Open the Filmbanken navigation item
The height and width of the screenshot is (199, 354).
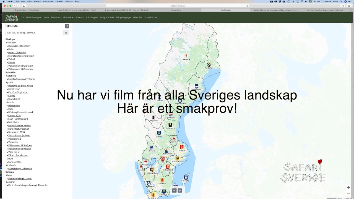pyautogui.click(x=68, y=17)
